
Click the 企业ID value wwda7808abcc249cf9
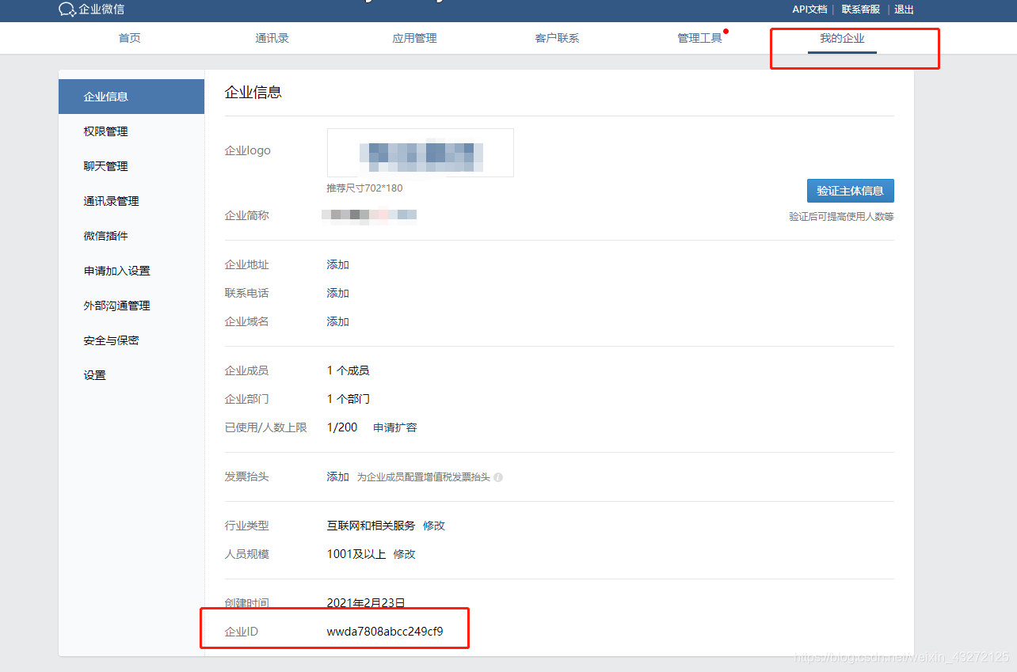[385, 632]
